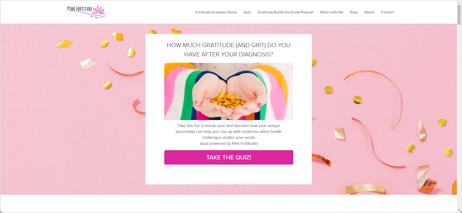Open Gratitude Builds Fortitude Podcast link
This screenshot has width=462, height=213.
pos(285,12)
